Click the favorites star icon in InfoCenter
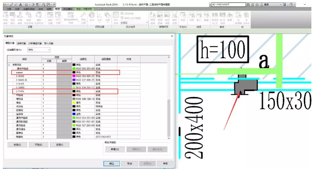 [257, 5]
